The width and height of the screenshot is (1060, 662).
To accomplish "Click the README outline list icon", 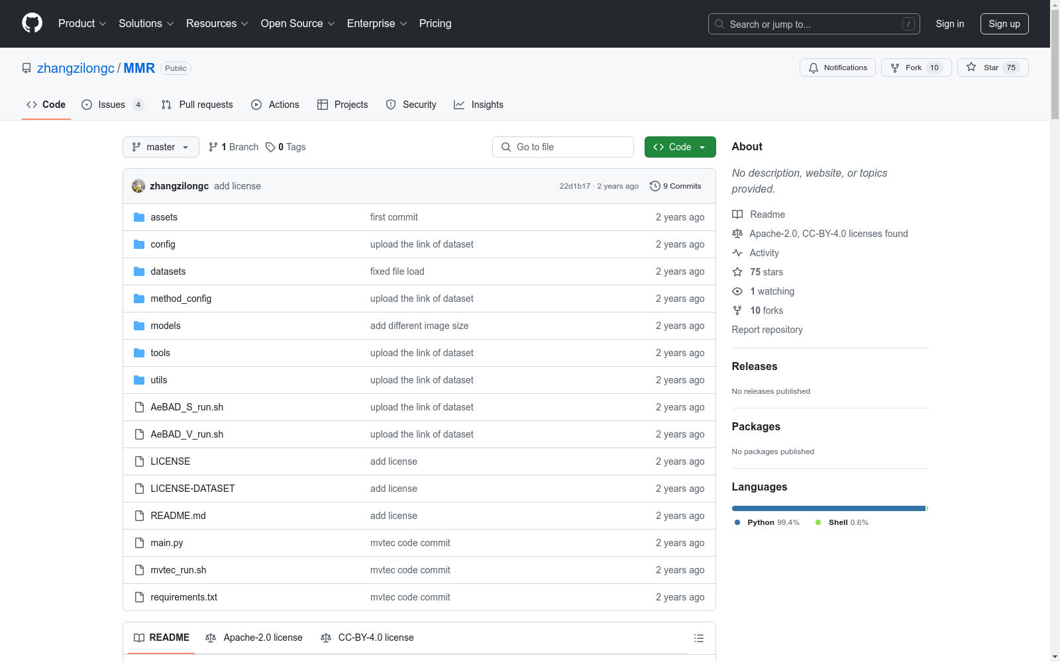I will tap(699, 638).
